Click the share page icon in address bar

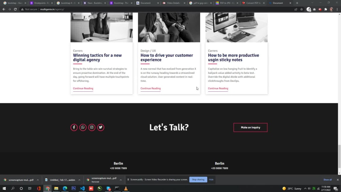click(x=296, y=9)
